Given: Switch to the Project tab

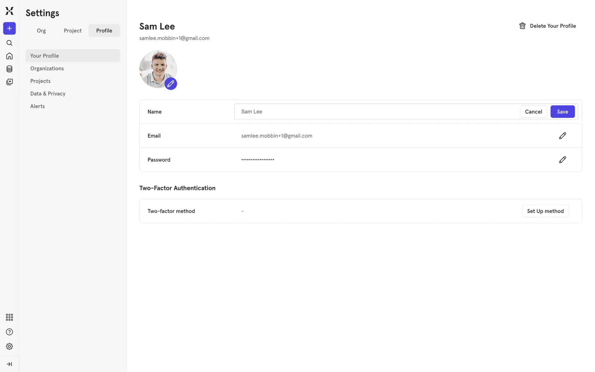Looking at the screenshot, I should click(73, 31).
